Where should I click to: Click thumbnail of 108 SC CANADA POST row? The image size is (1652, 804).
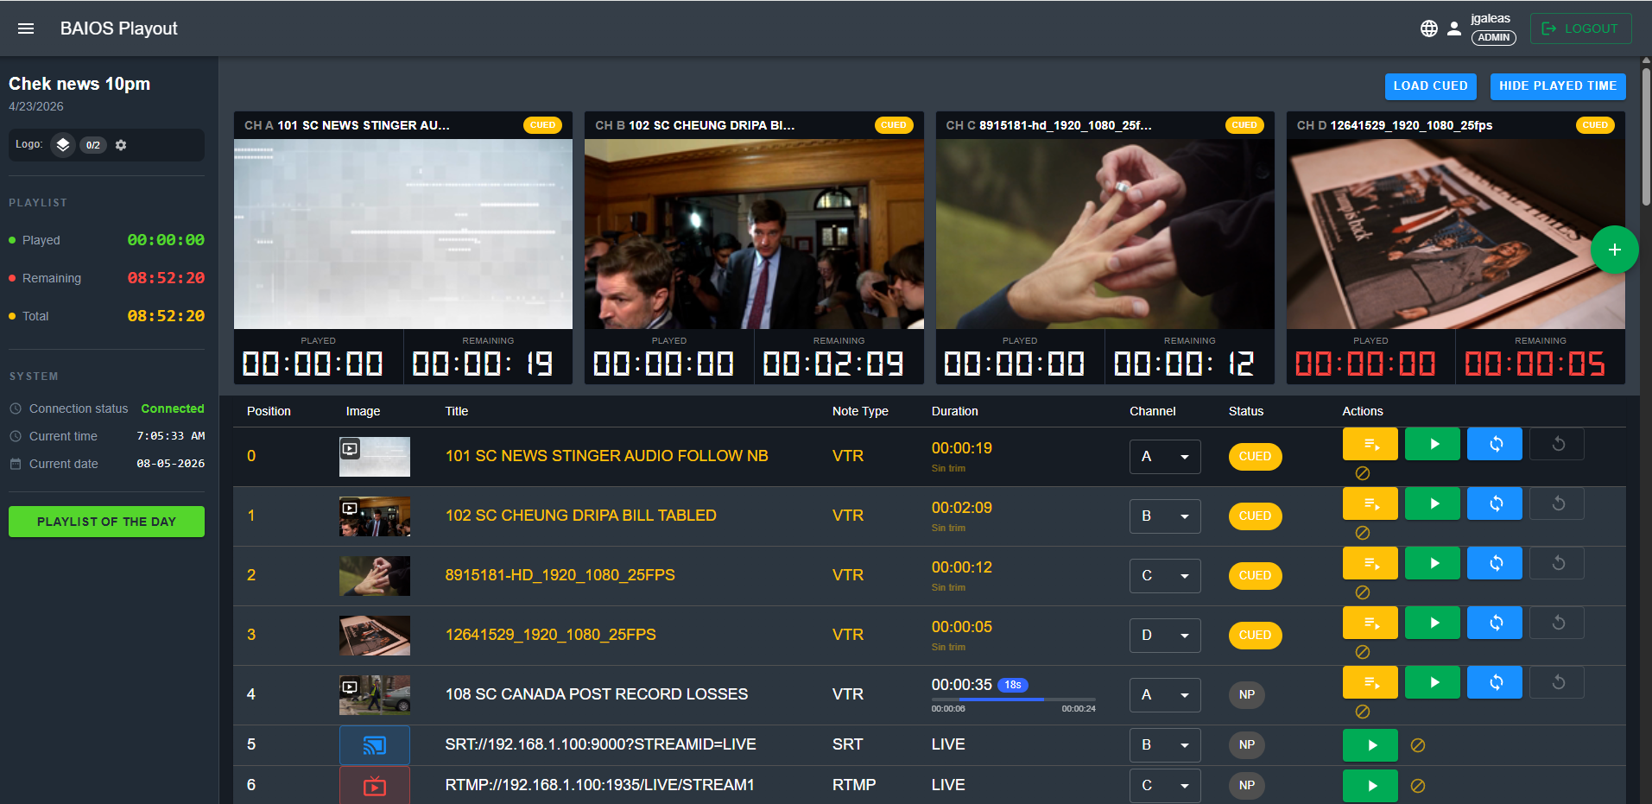[x=374, y=695]
